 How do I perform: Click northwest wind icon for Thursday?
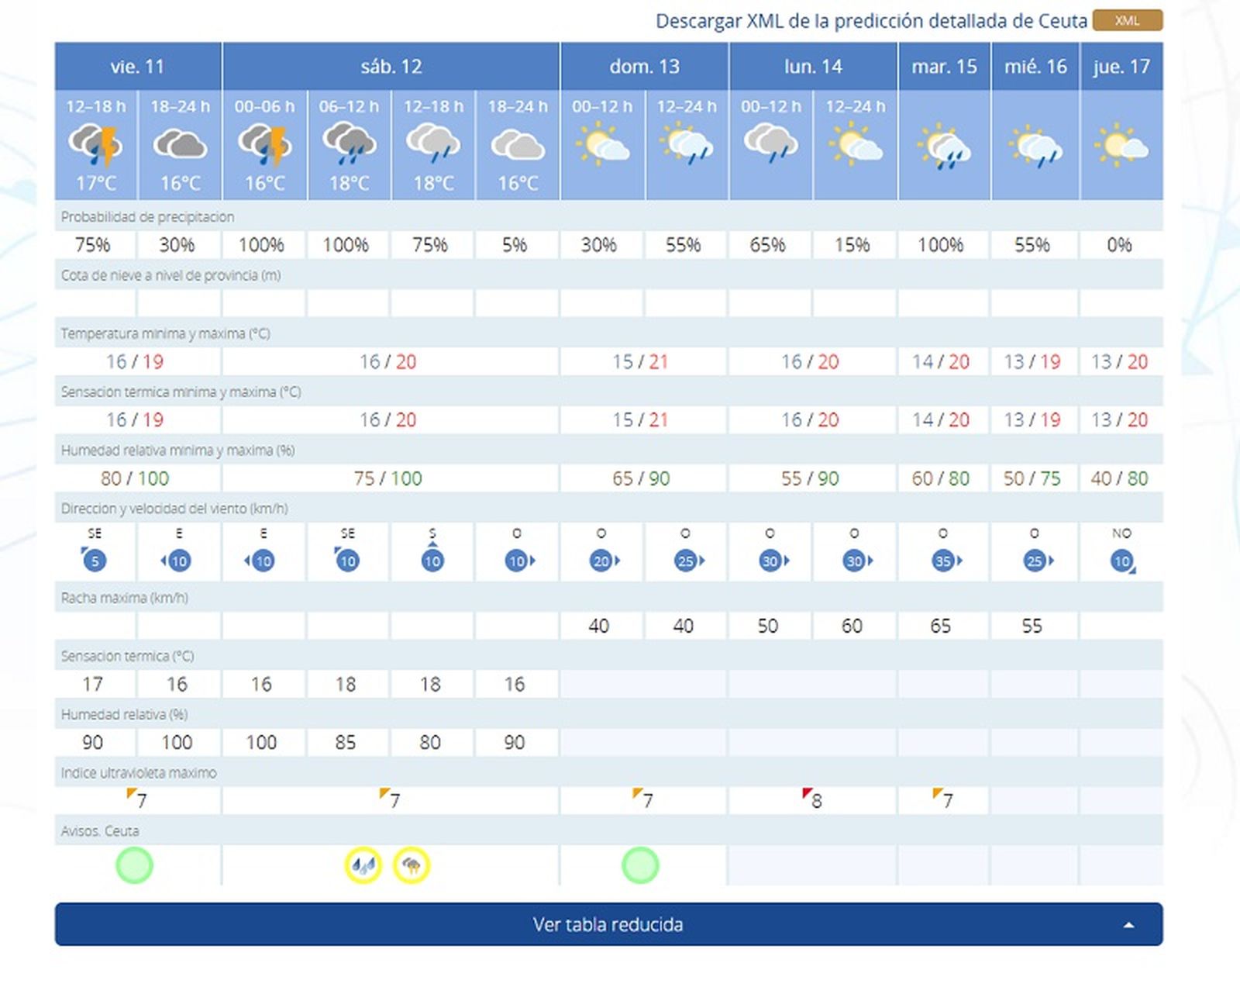tap(1122, 561)
